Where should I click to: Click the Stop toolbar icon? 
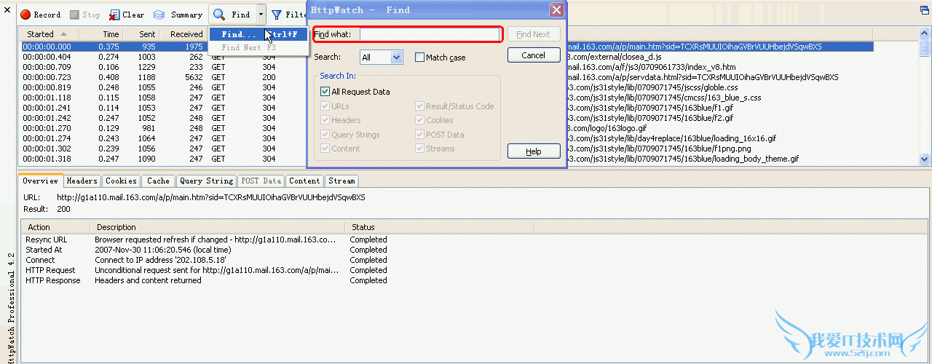74,15
